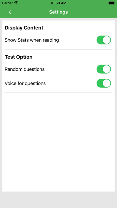This screenshot has width=117, height=208.
Task: Click the Voice for questions label
Action: pyautogui.click(x=25, y=83)
